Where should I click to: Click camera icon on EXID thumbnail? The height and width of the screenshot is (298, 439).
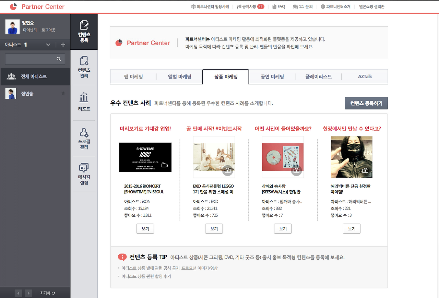[227, 170]
